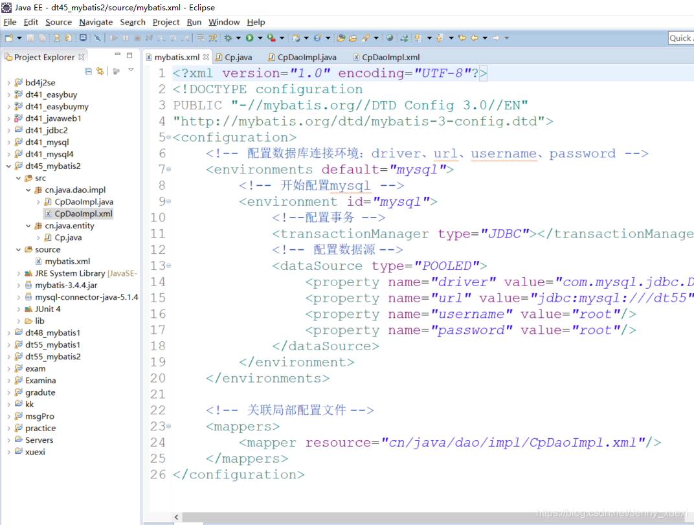
Task: Minimize the Project Explorer panel
Action: coord(117,54)
